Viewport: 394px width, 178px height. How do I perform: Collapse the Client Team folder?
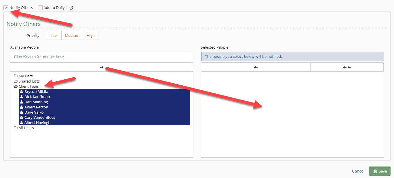pyautogui.click(x=29, y=87)
